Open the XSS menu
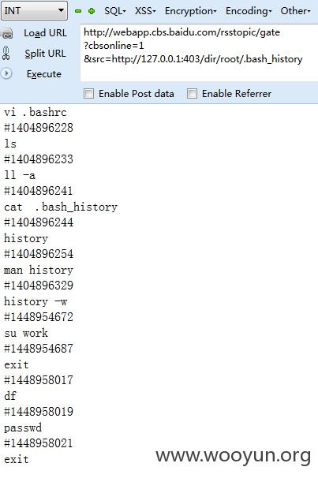This screenshot has width=318, height=478. click(145, 11)
